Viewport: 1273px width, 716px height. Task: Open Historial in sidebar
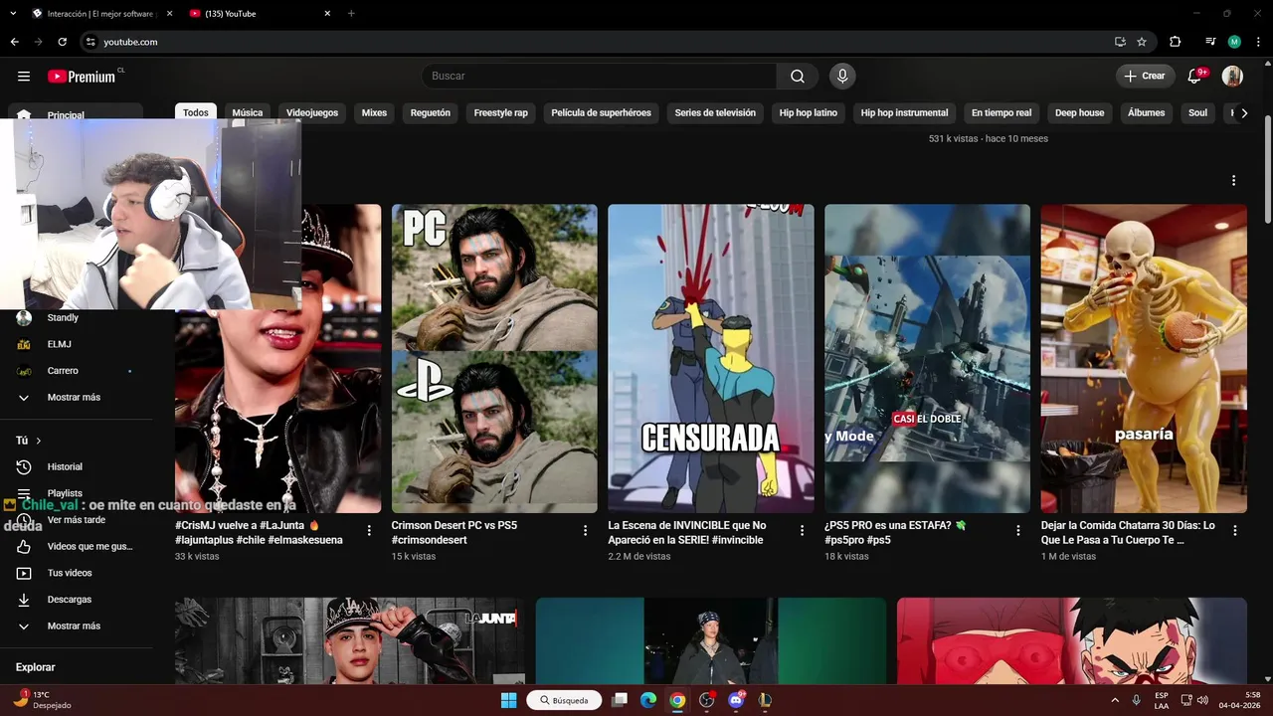click(76, 467)
